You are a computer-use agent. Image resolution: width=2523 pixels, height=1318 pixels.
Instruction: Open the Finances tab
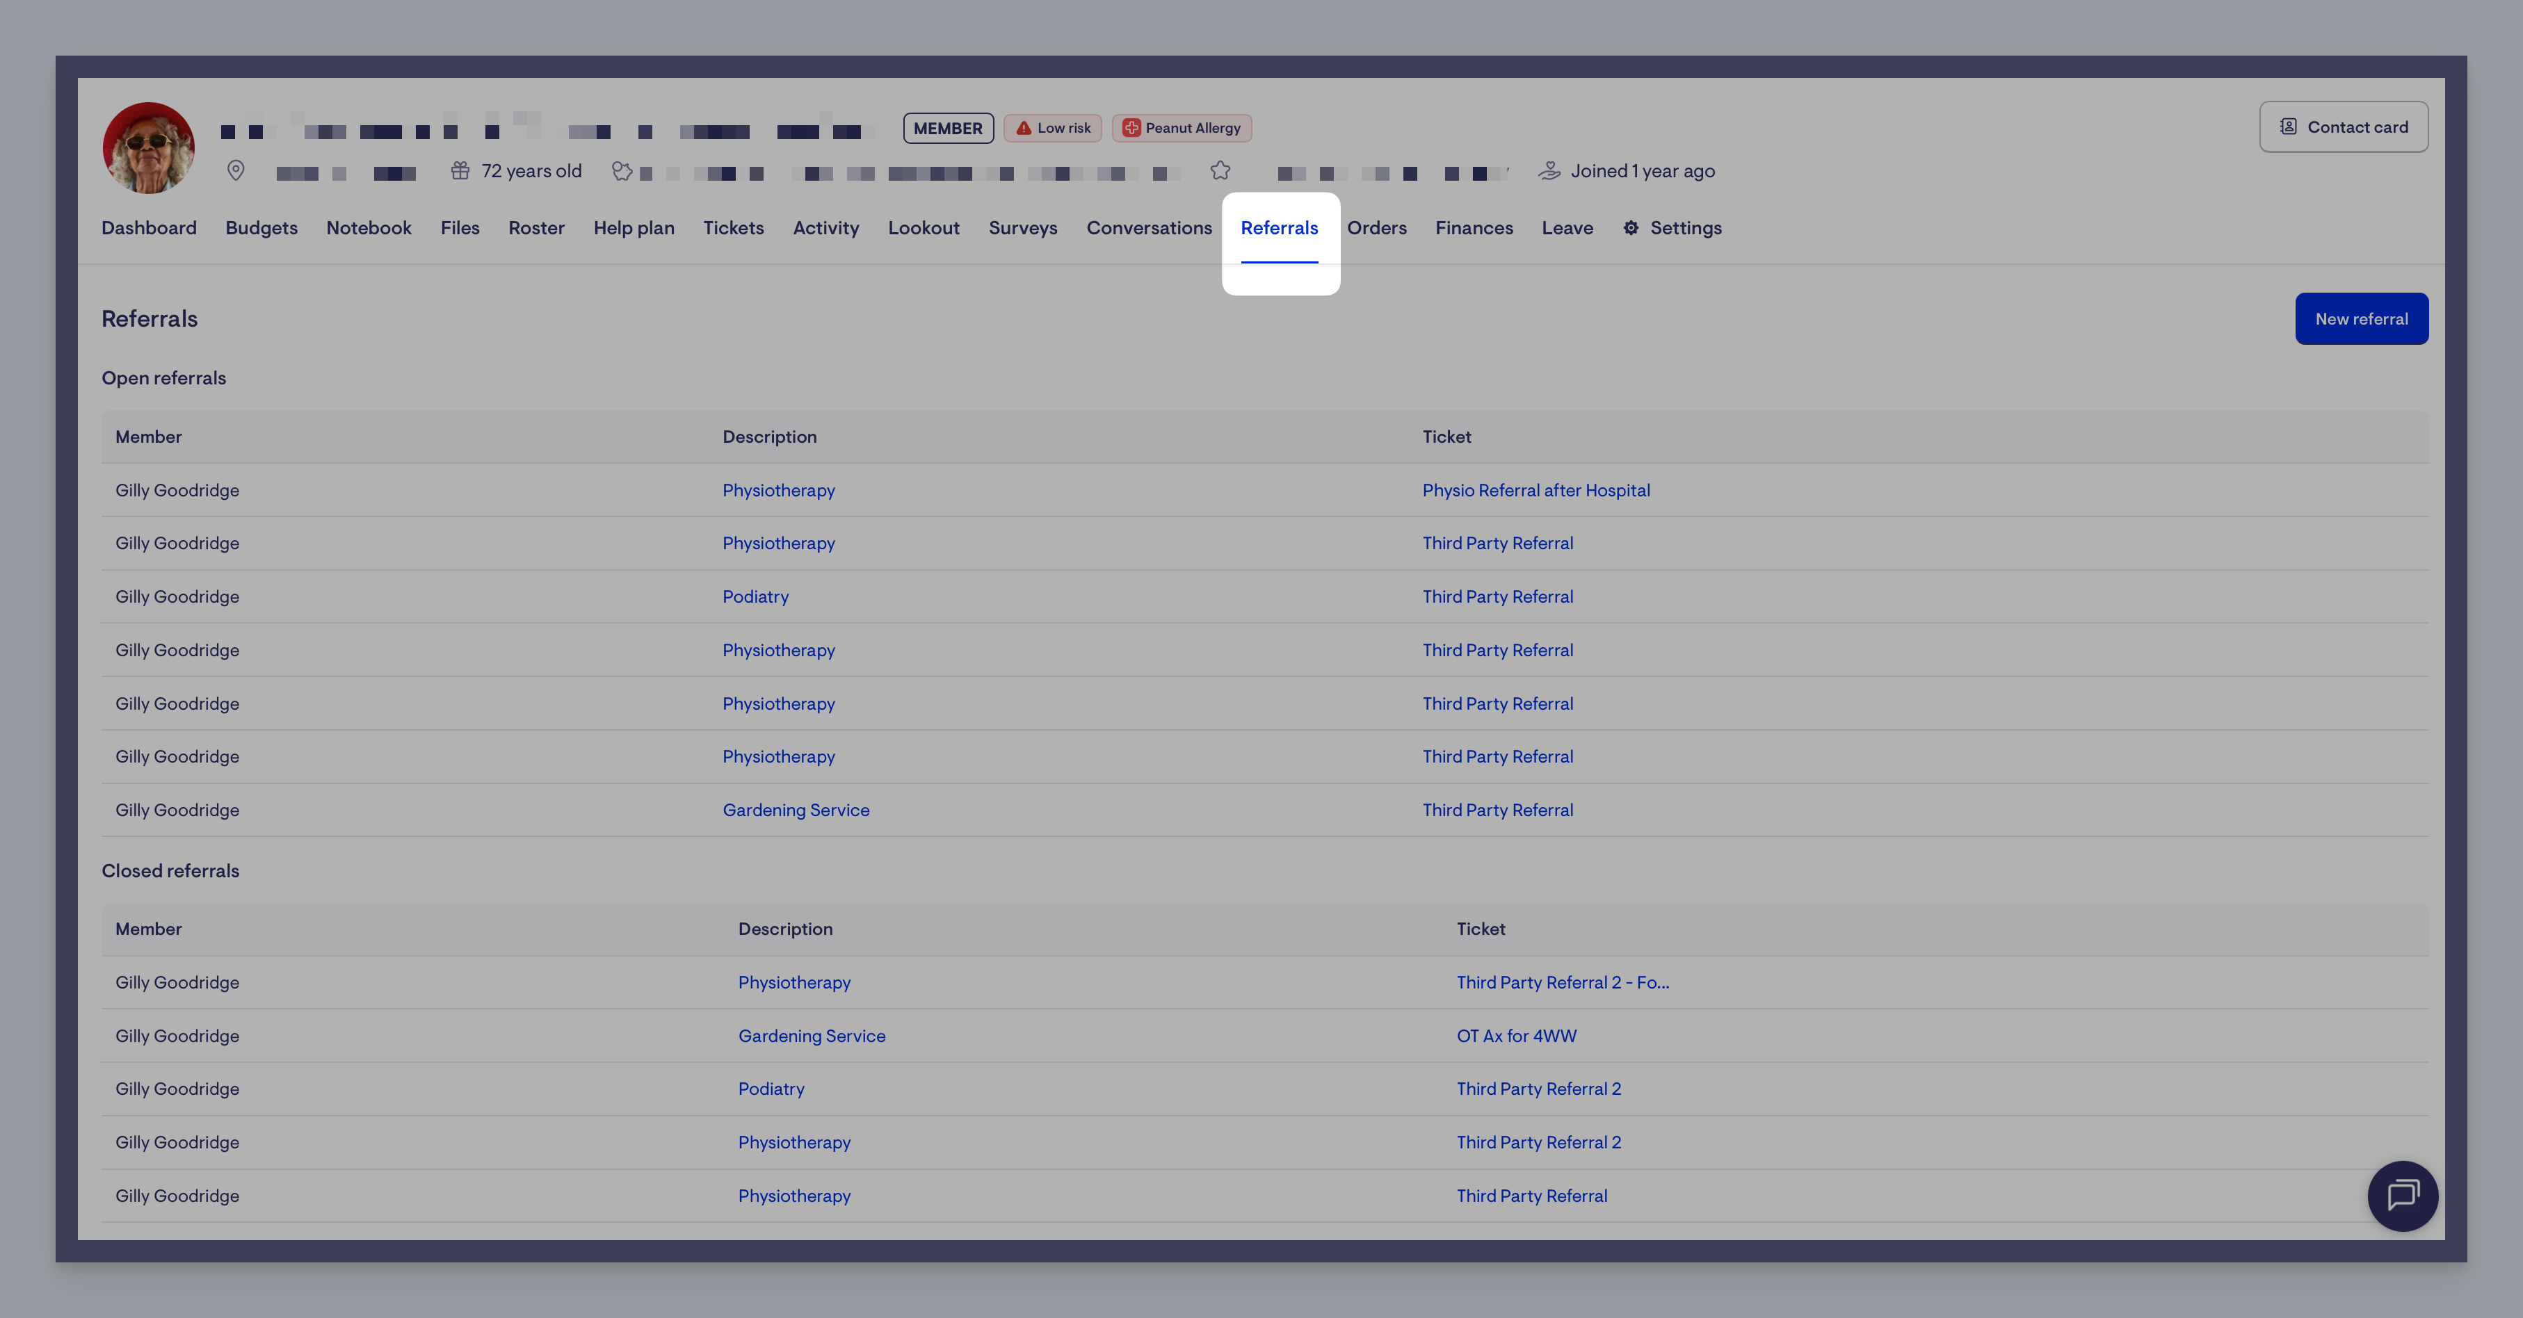(1474, 228)
